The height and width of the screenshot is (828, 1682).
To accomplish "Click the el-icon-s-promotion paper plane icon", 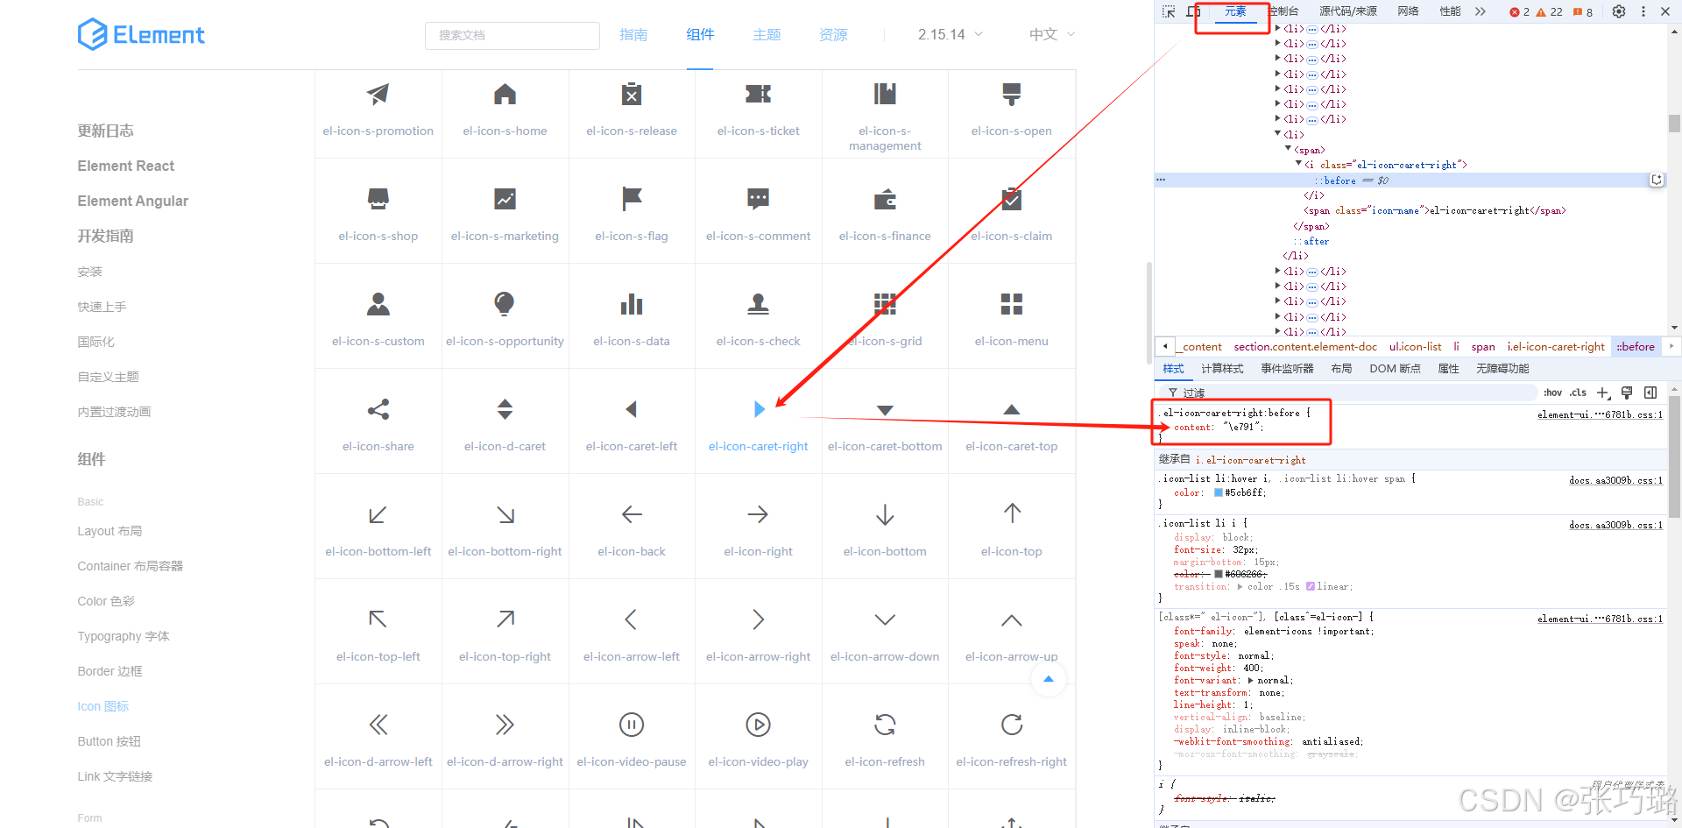I will (x=378, y=94).
